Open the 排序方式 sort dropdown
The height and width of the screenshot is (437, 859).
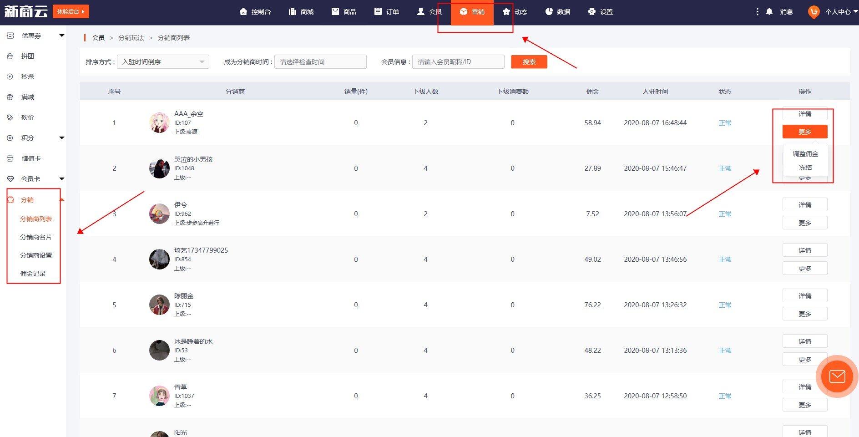tap(163, 62)
